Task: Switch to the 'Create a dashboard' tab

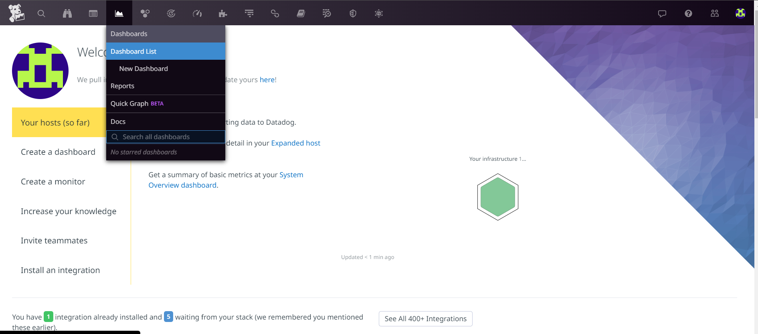Action: tap(58, 152)
